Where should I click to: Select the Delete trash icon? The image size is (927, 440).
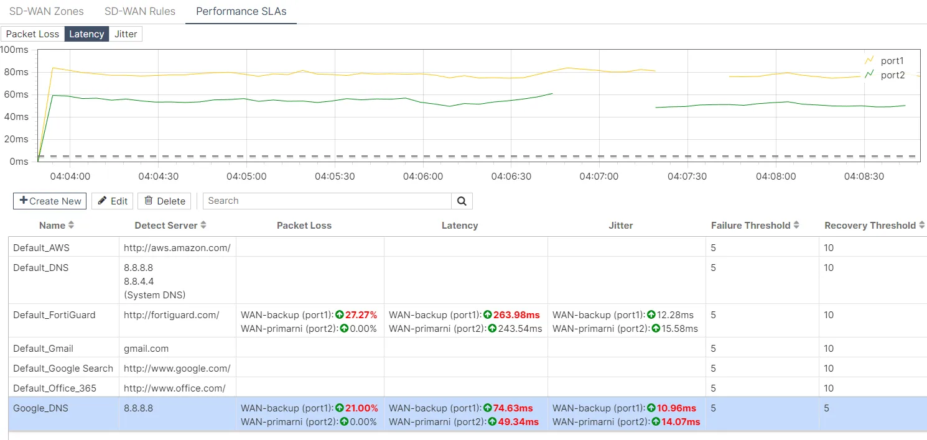(x=150, y=201)
